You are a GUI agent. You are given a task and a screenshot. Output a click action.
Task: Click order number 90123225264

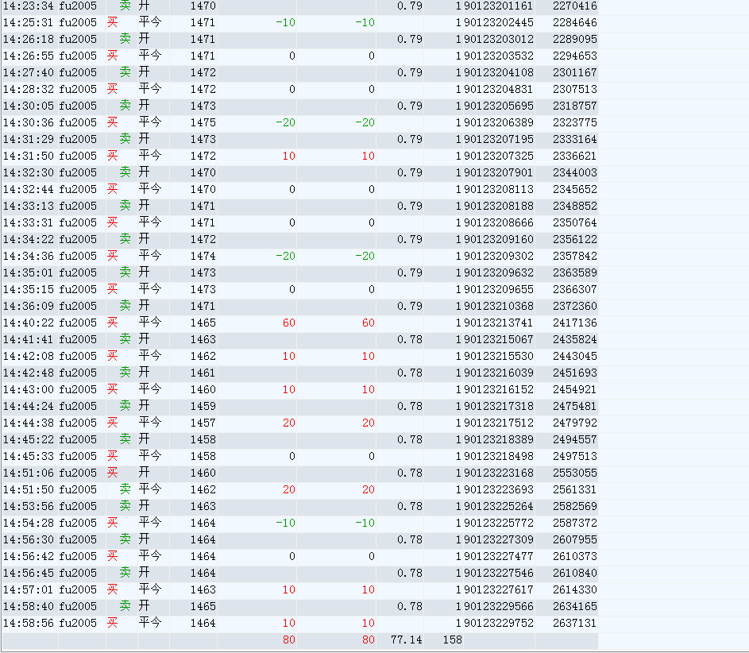tap(499, 508)
